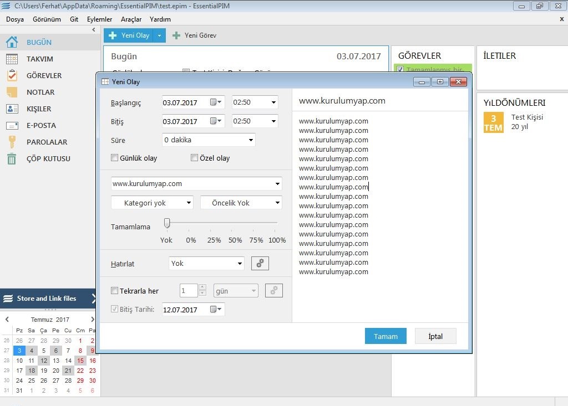The height and width of the screenshot is (406, 568).
Task: Select day 21 in the mini calendar
Action: [68, 371]
